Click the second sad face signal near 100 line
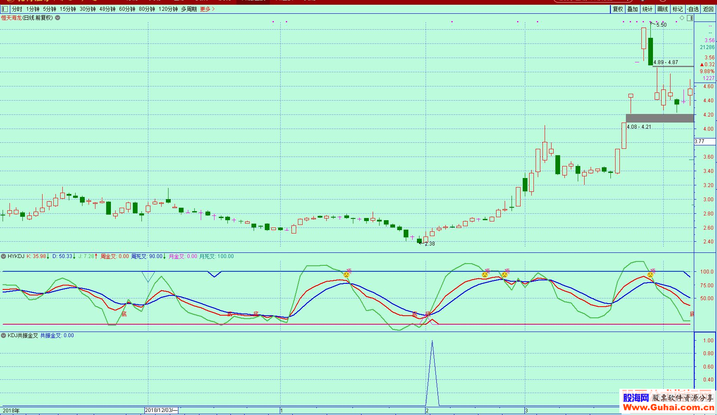The width and height of the screenshot is (717, 415). [x=485, y=274]
